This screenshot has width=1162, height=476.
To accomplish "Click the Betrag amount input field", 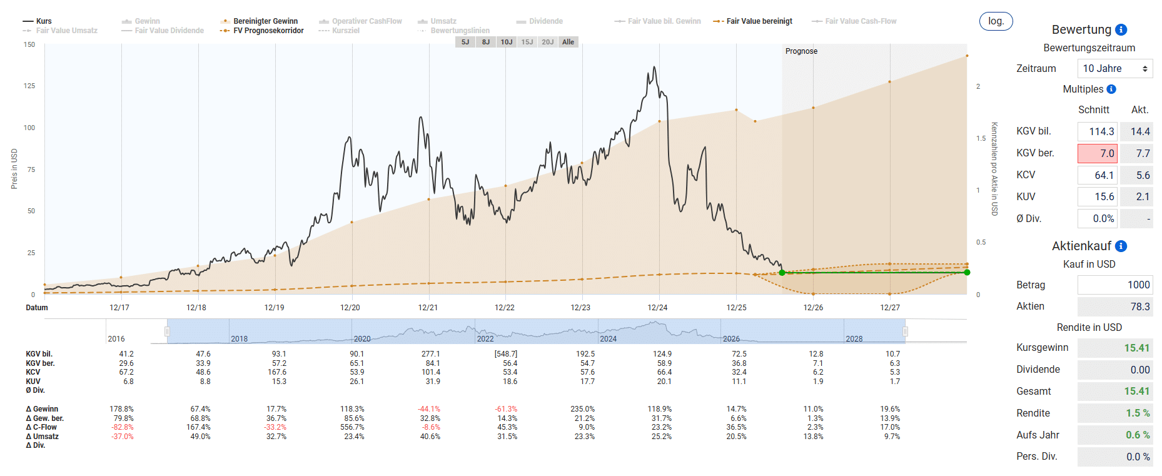I will (x=1115, y=285).
